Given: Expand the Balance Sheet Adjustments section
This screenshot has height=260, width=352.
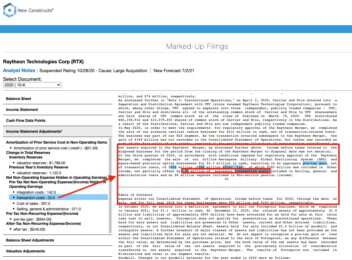Looking at the screenshot, I should [x=58, y=240].
